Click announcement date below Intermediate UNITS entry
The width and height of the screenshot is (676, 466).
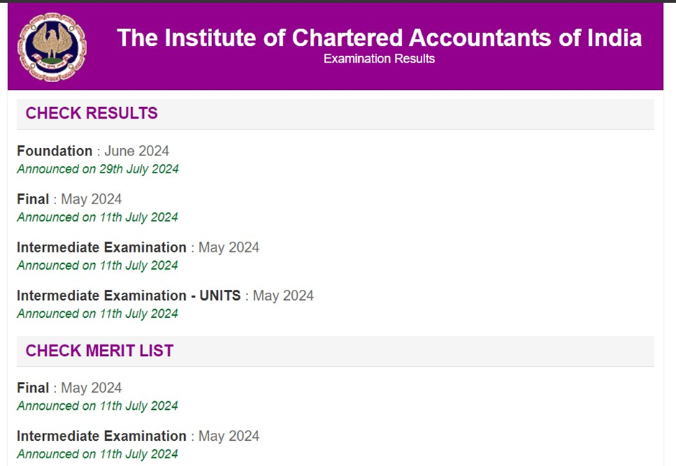point(97,314)
